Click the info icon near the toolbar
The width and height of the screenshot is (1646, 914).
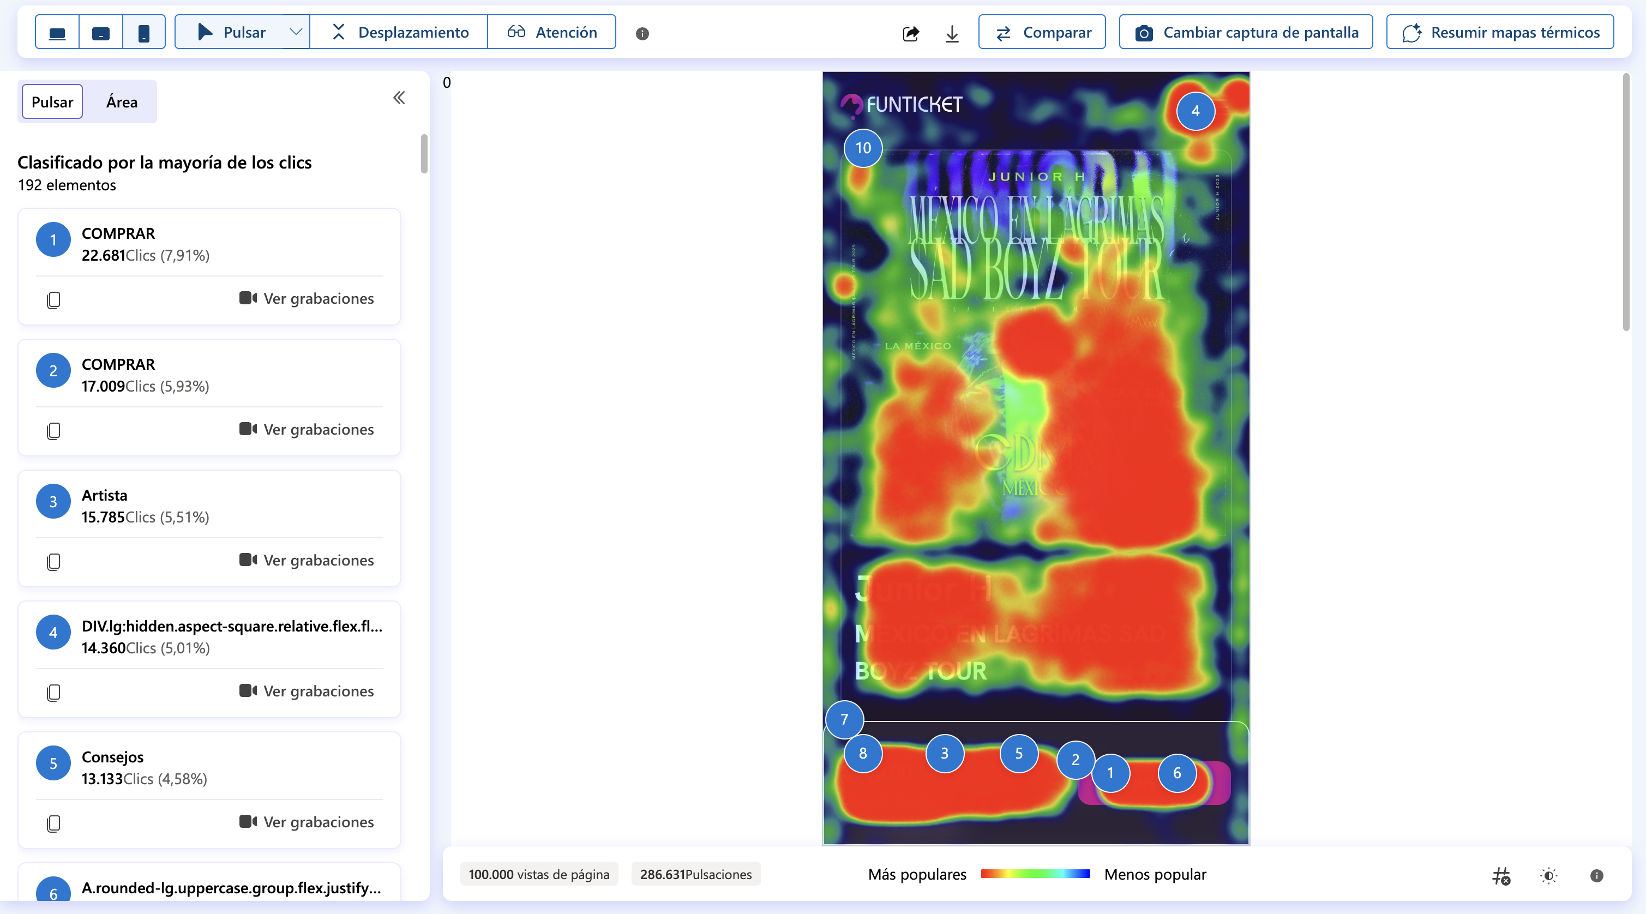[642, 34]
